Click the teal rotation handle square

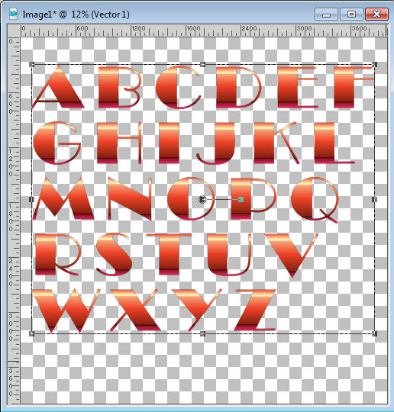coord(241,199)
